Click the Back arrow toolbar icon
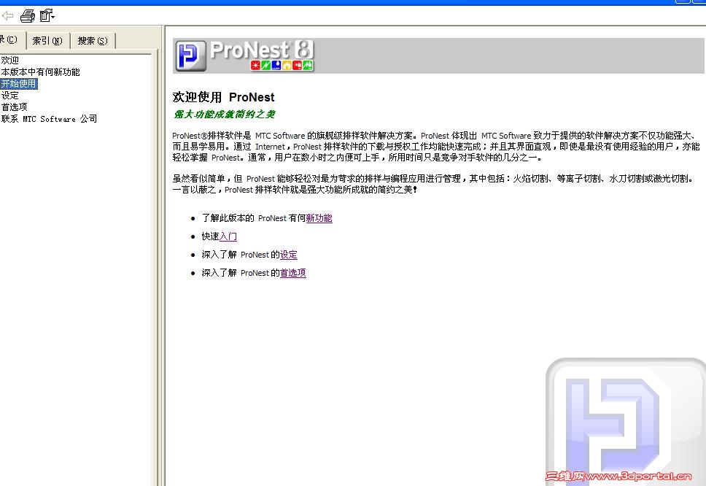The width and height of the screenshot is (706, 486). point(7,16)
